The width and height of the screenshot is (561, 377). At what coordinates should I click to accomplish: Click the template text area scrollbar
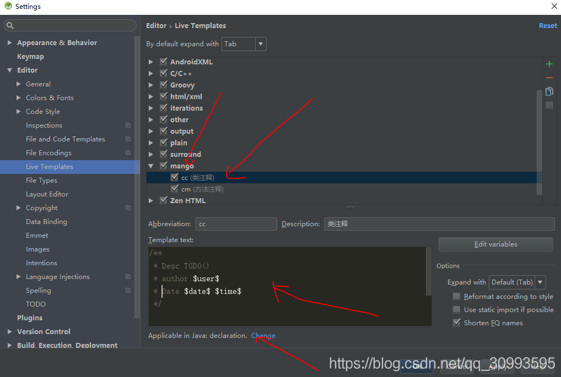click(x=429, y=271)
